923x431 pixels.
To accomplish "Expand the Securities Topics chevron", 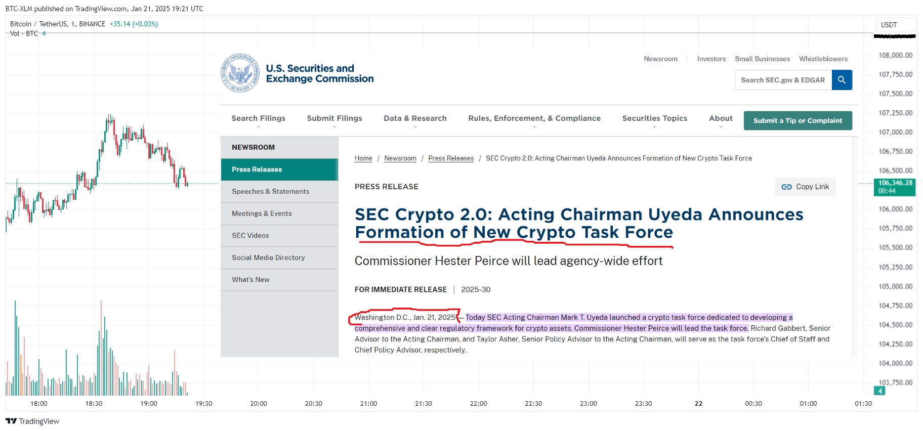I will point(655,127).
